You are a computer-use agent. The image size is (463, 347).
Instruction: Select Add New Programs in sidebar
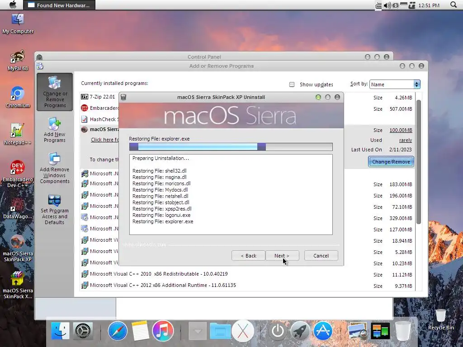[x=55, y=130]
